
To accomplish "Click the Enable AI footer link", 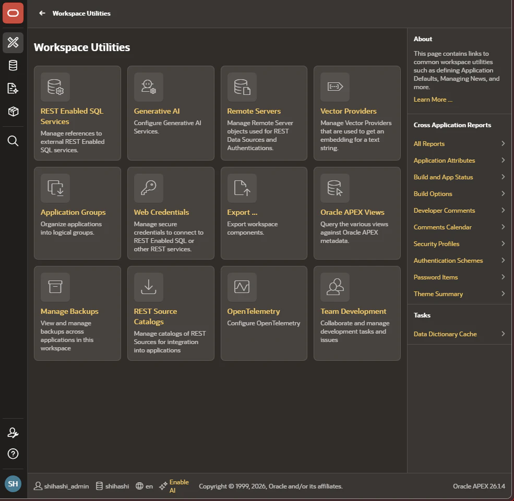I will (x=179, y=486).
